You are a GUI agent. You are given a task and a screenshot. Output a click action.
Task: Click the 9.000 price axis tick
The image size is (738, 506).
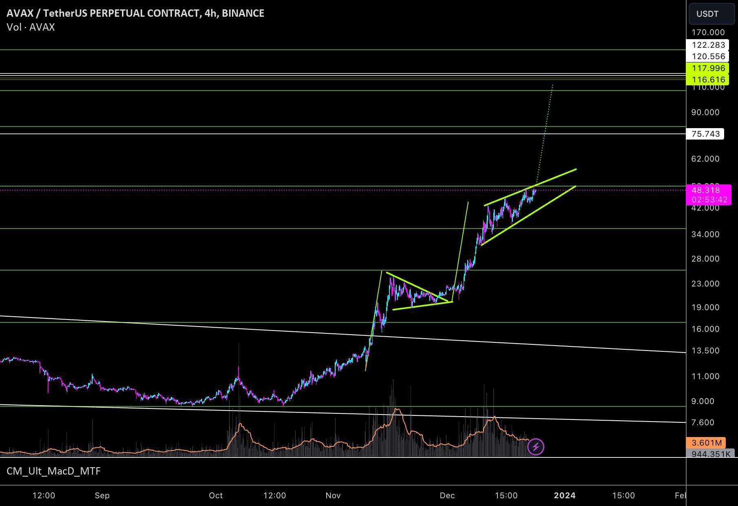[703, 401]
